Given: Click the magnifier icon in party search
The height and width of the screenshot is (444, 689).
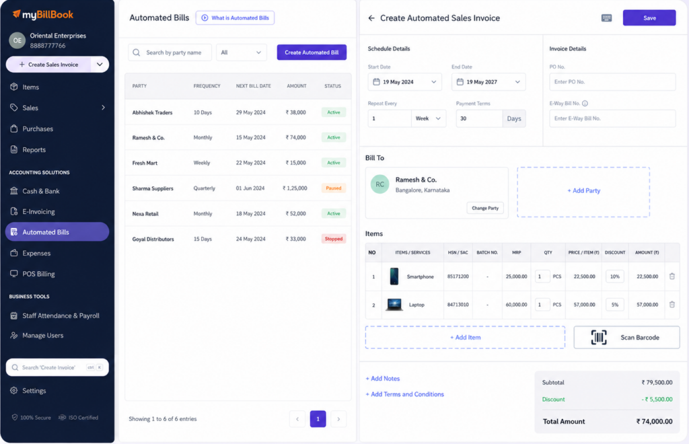Looking at the screenshot, I should (x=136, y=52).
